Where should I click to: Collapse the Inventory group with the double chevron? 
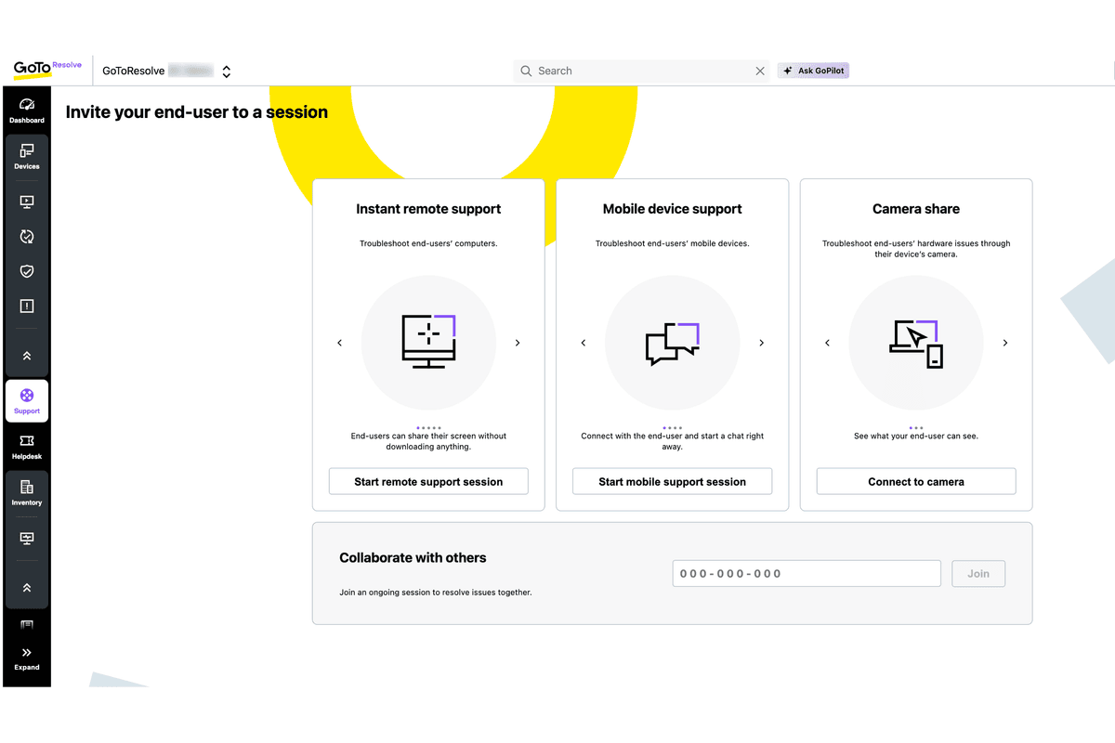click(x=27, y=587)
